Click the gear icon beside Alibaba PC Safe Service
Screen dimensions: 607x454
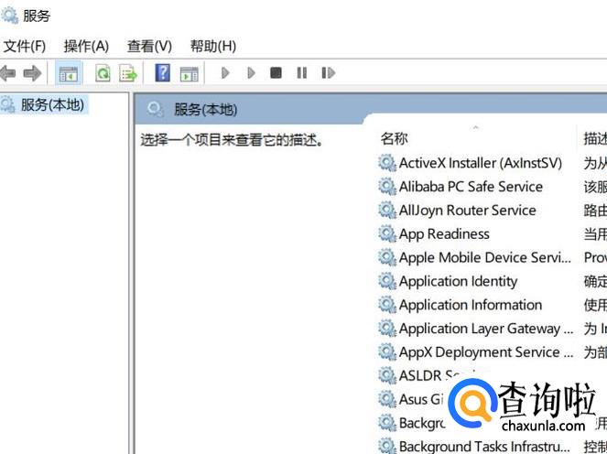pos(387,187)
